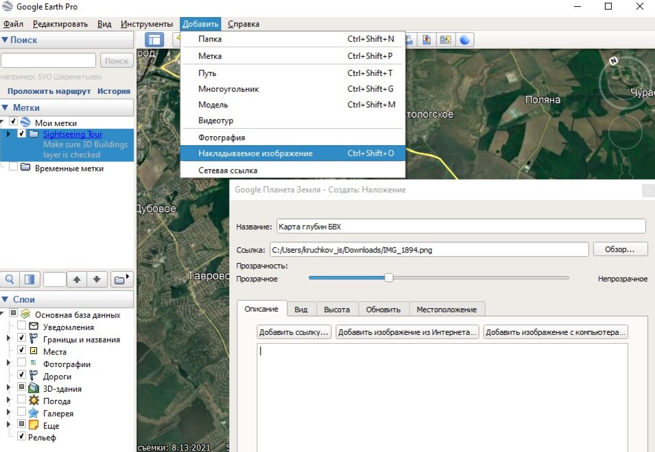Click the print/email icon left of Maps icon
The width and height of the screenshot is (655, 452).
409,40
